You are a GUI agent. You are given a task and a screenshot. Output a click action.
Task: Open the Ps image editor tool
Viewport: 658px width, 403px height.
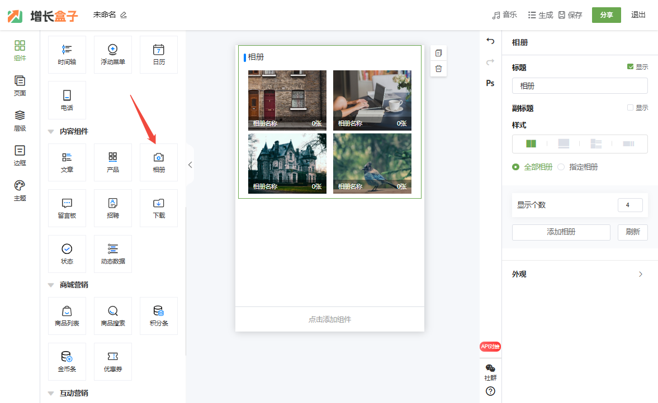(490, 83)
